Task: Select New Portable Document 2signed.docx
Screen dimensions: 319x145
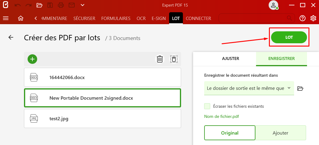Action: pos(103,98)
